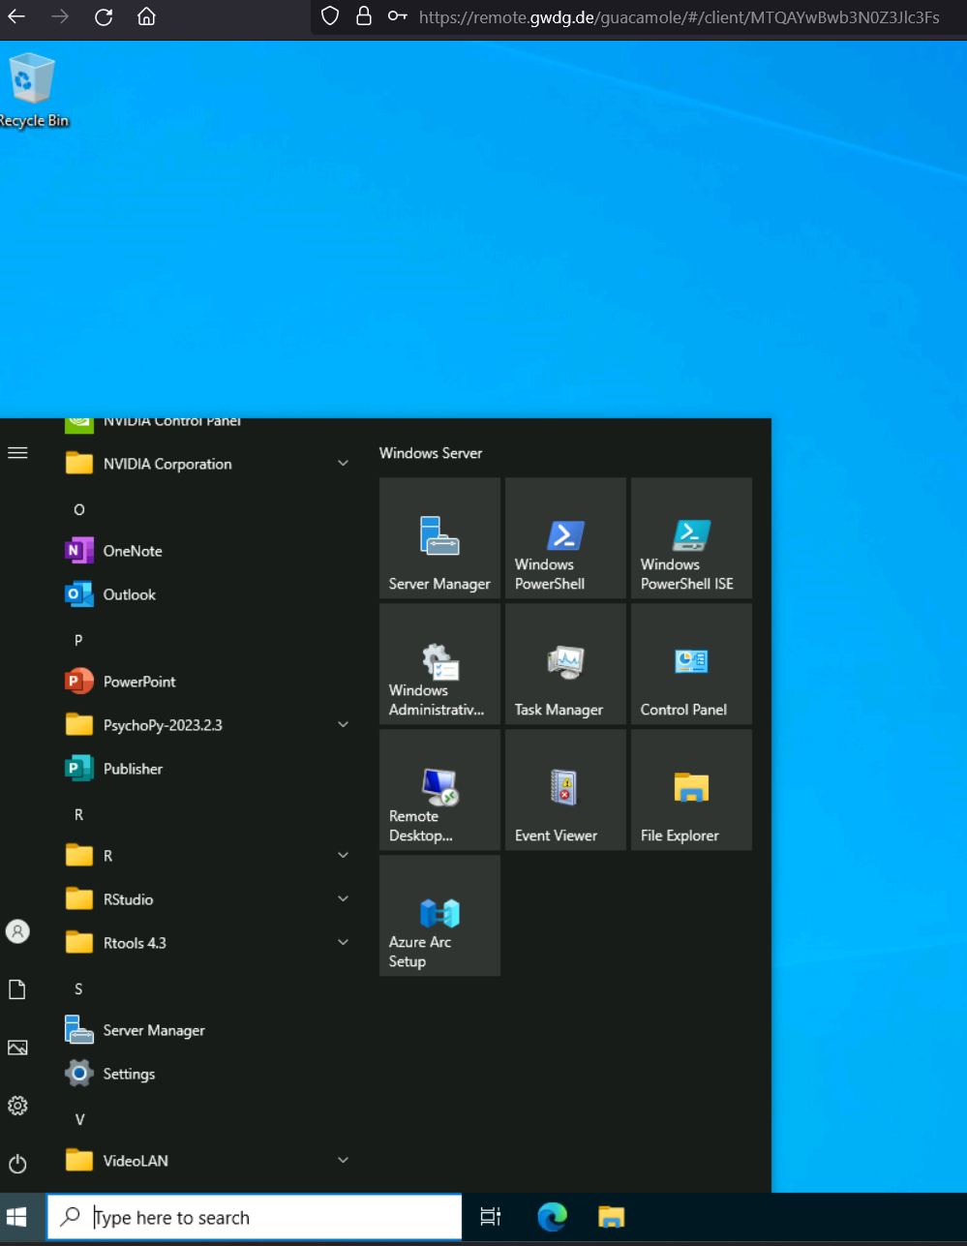Click the key permissions icon in address bar
This screenshot has width=967, height=1246.
point(397,16)
